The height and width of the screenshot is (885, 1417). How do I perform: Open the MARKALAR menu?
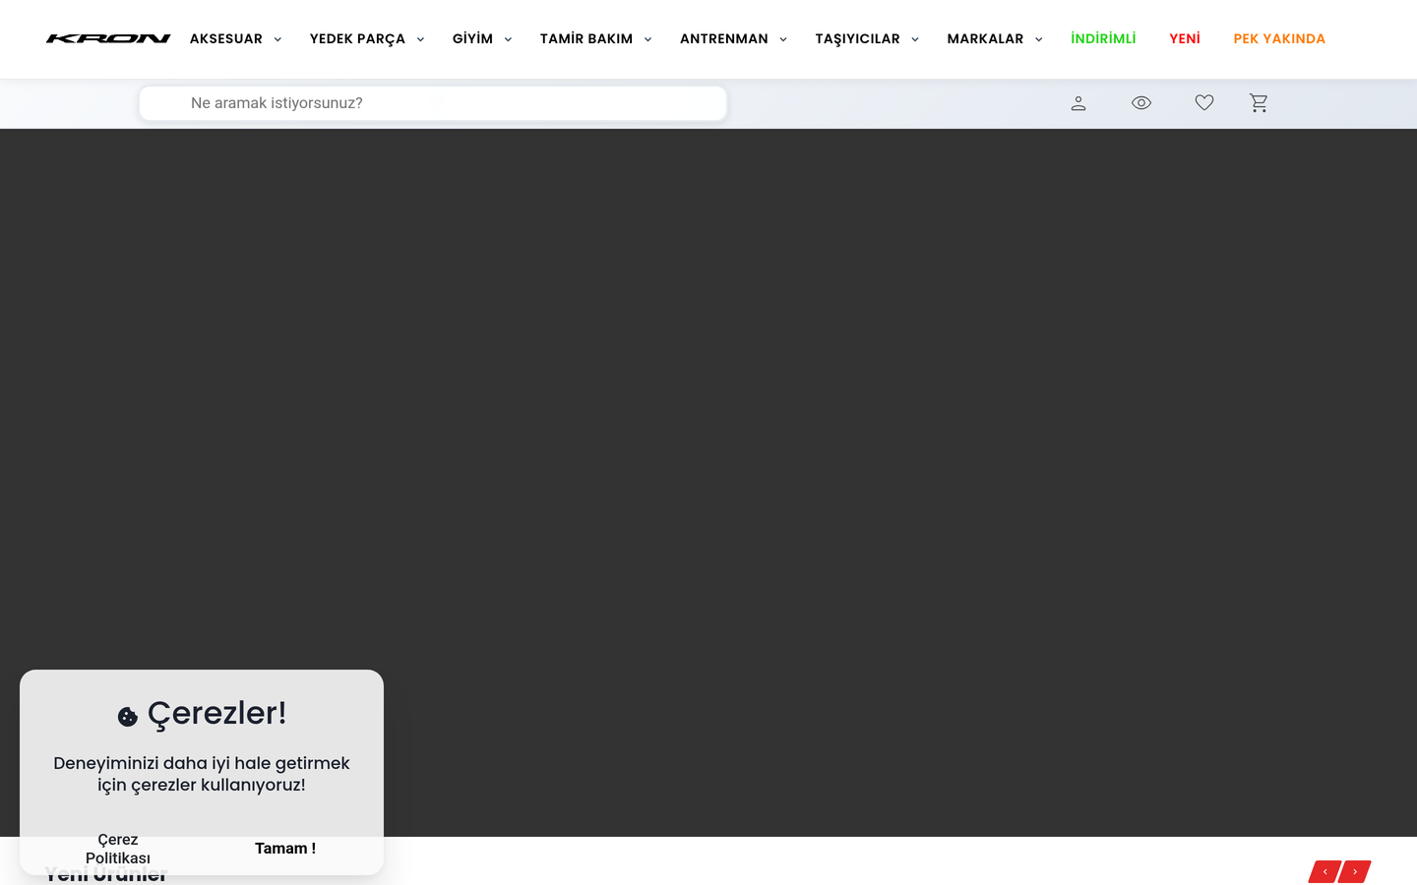985,39
